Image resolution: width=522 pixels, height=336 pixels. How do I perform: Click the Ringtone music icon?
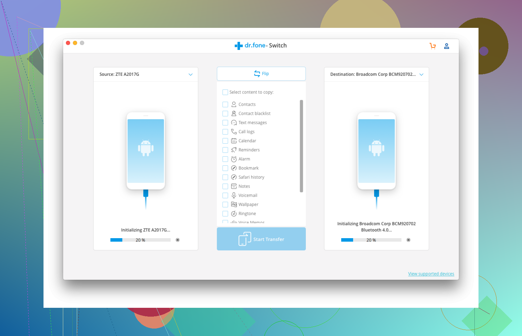click(234, 214)
